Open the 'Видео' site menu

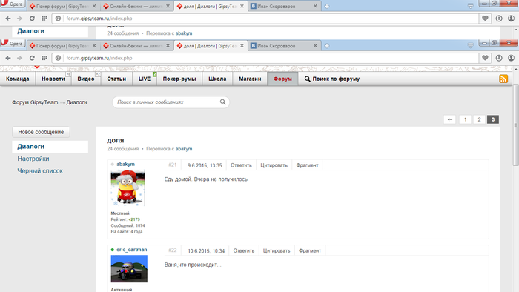(x=86, y=79)
